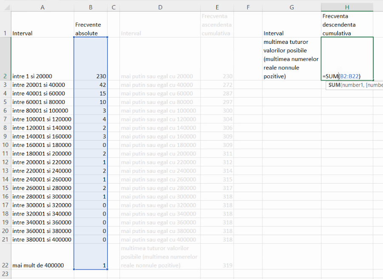Click the SUM function name in tooltip
Viewport: 383px width, 279px height.
pos(335,85)
